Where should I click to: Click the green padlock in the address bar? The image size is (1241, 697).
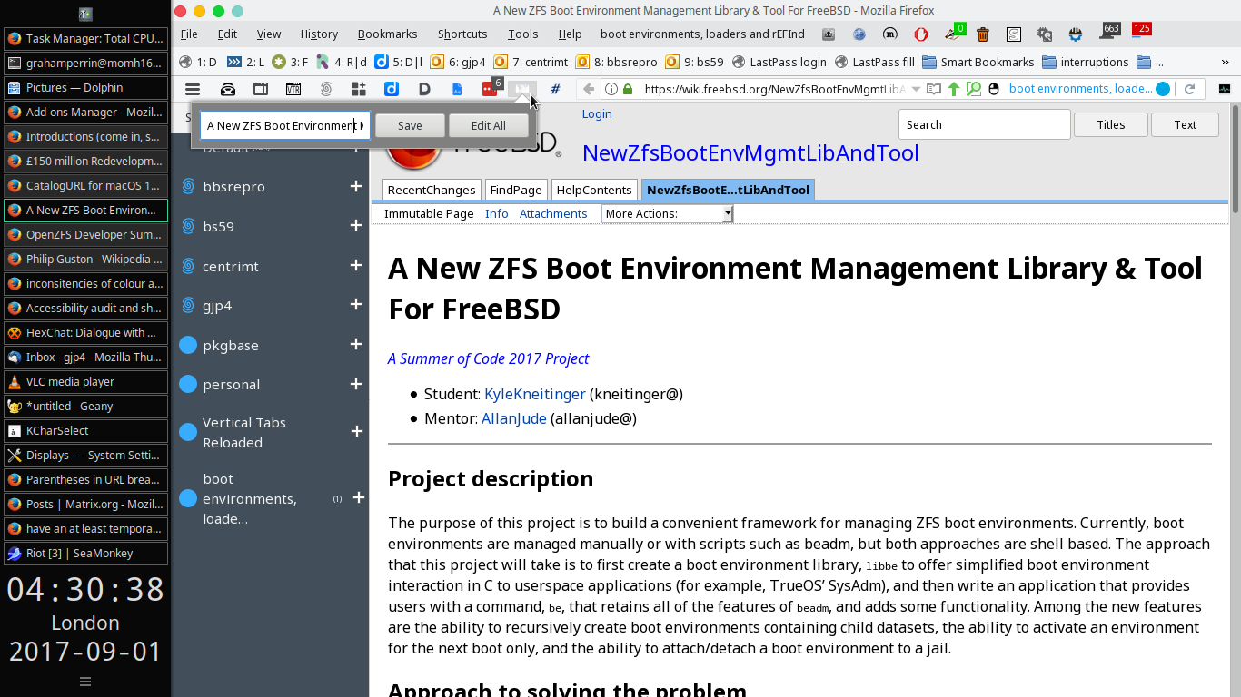pos(628,89)
